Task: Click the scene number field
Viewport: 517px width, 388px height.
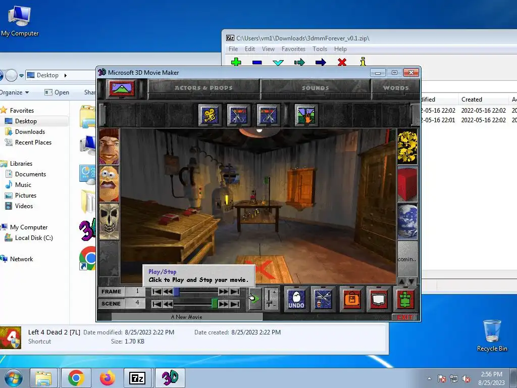Action: pos(135,303)
